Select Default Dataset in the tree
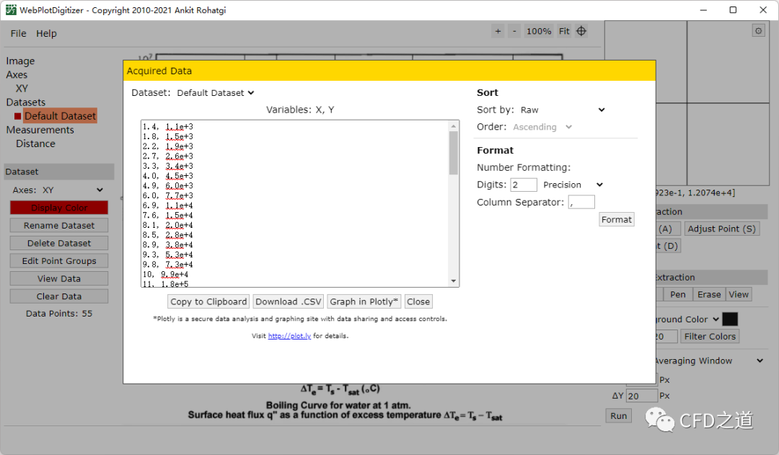Viewport: 779px width, 455px height. (x=60, y=116)
